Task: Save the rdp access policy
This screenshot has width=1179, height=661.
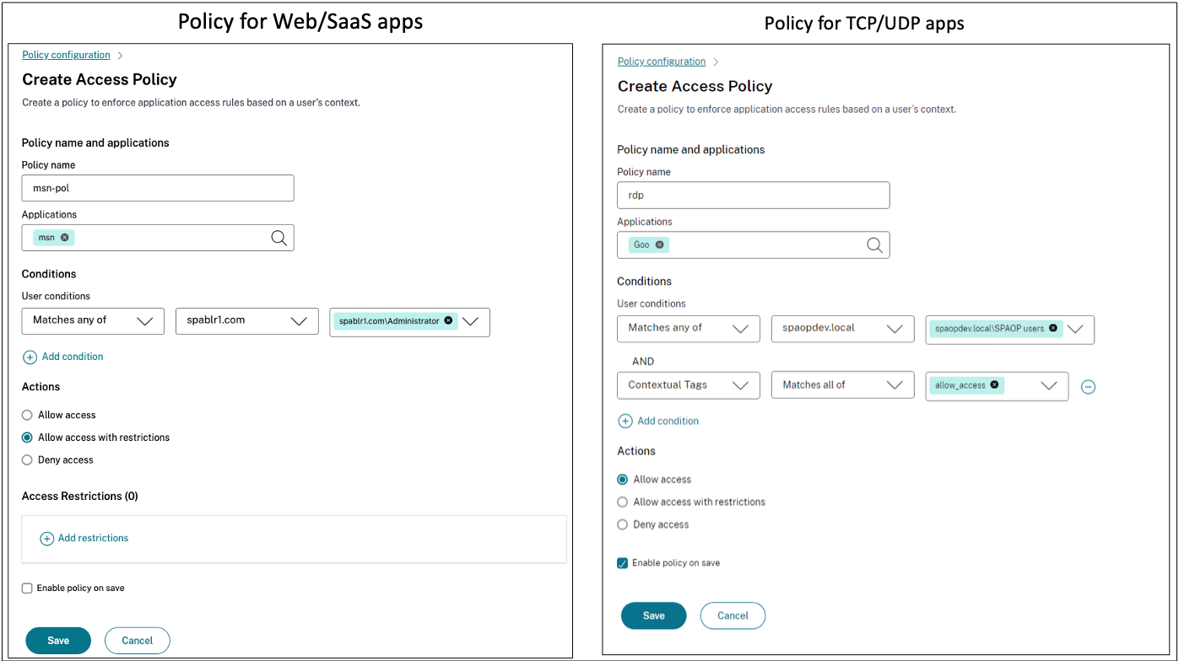Action: coord(653,616)
